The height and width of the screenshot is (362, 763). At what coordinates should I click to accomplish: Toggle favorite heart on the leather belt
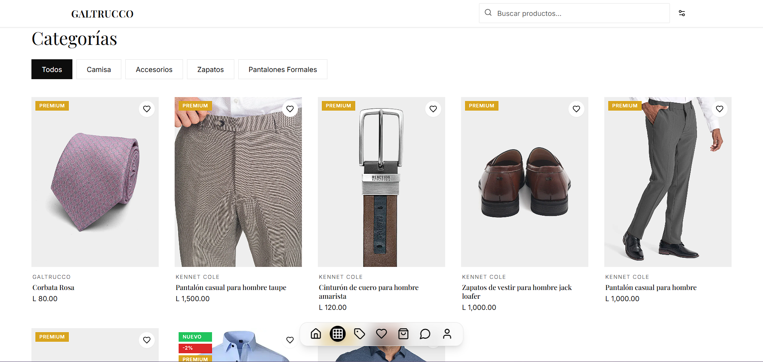(433, 109)
